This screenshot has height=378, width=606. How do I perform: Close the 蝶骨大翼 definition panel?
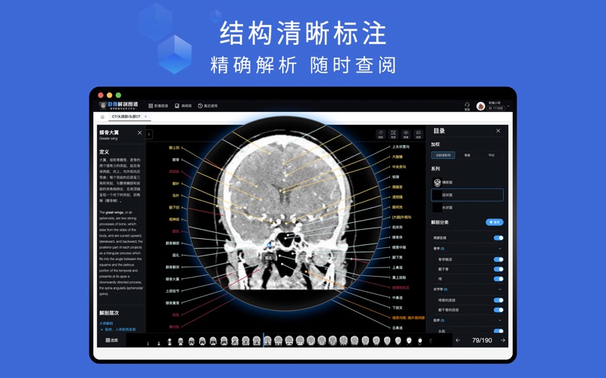(139, 133)
